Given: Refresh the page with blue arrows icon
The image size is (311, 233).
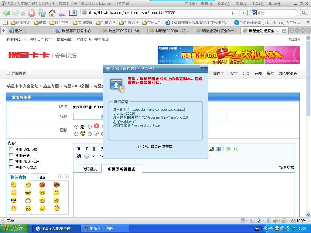Looking at the screenshot, I should click(42, 13).
